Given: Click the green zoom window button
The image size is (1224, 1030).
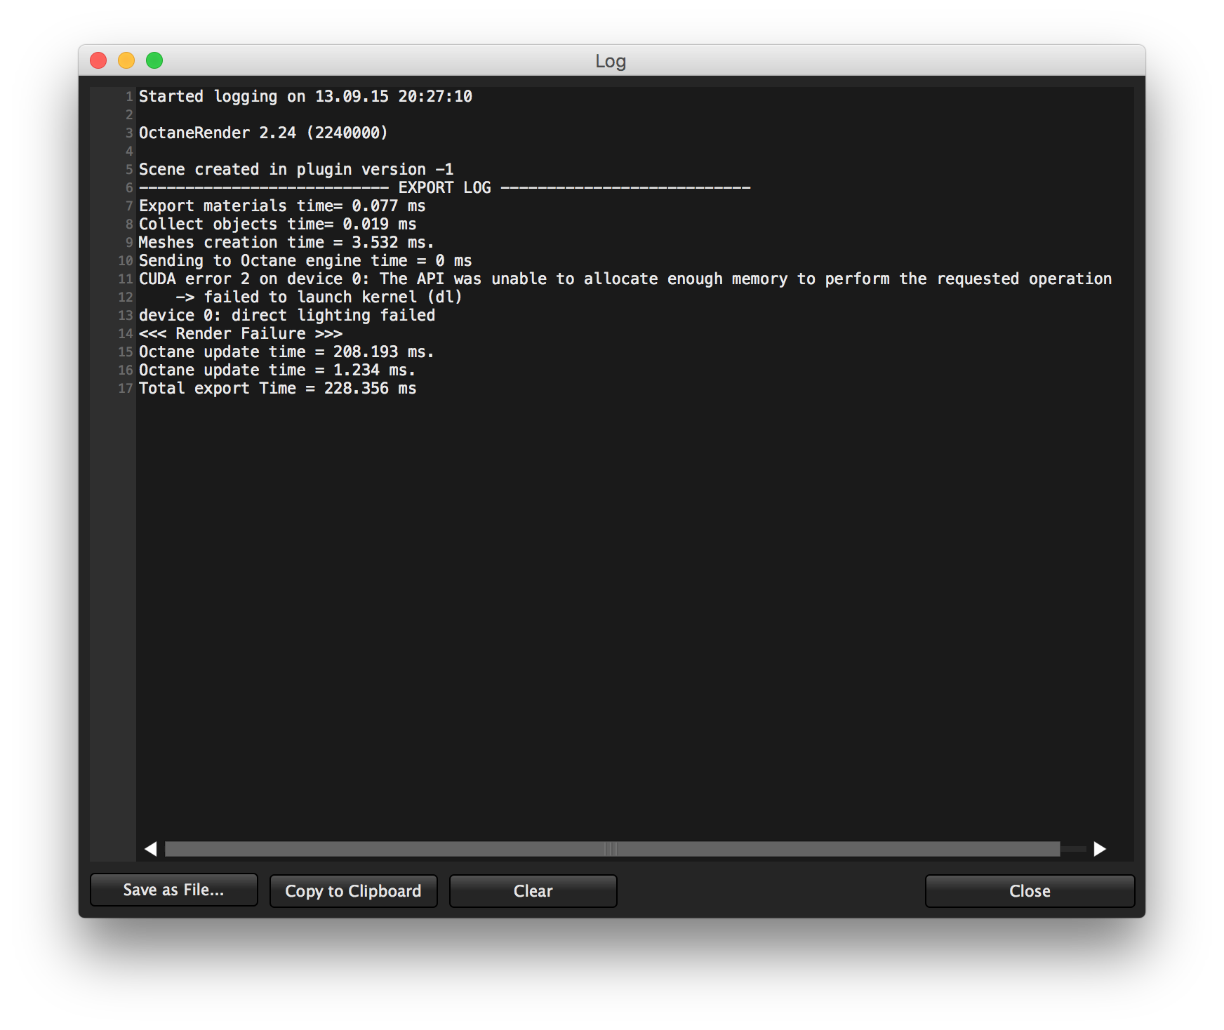Looking at the screenshot, I should coord(154,60).
